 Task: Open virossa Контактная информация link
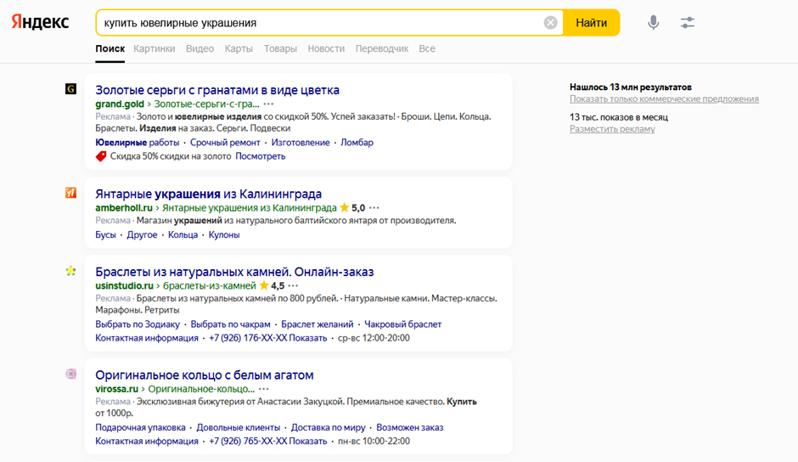[x=147, y=442]
